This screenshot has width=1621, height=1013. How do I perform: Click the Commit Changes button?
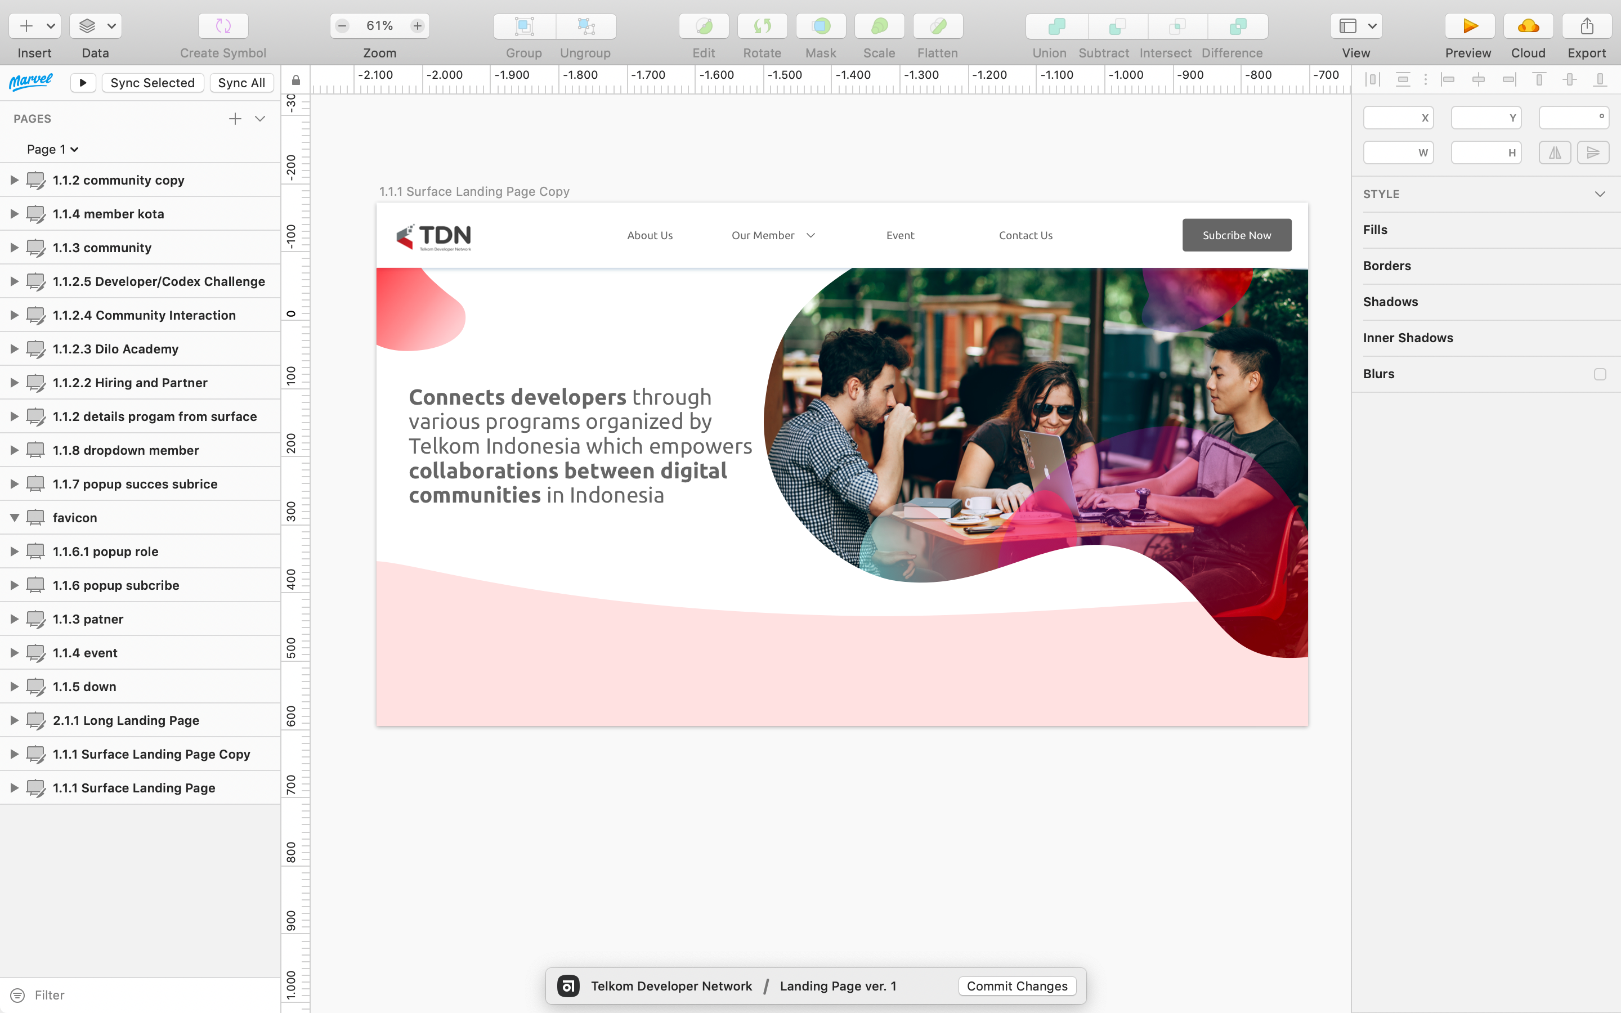1017,985
